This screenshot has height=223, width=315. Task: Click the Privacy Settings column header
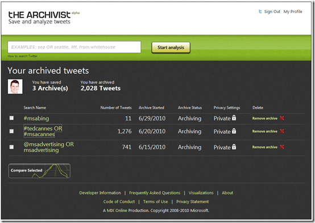tap(227, 108)
